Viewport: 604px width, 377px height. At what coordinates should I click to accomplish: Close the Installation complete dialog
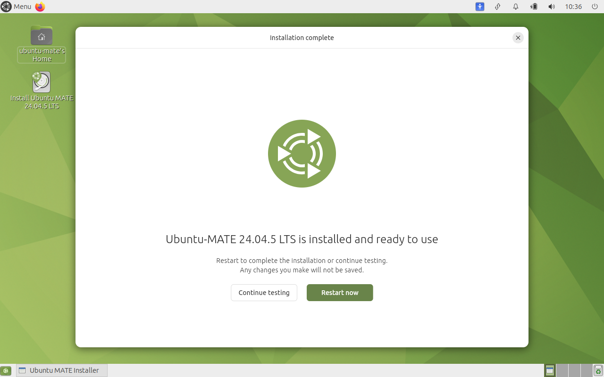pyautogui.click(x=518, y=38)
